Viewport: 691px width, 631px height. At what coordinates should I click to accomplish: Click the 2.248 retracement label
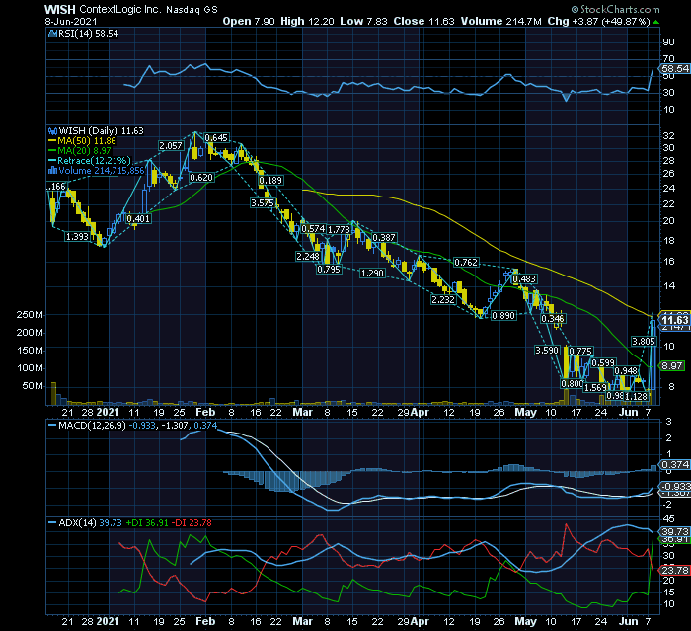pyautogui.click(x=308, y=257)
